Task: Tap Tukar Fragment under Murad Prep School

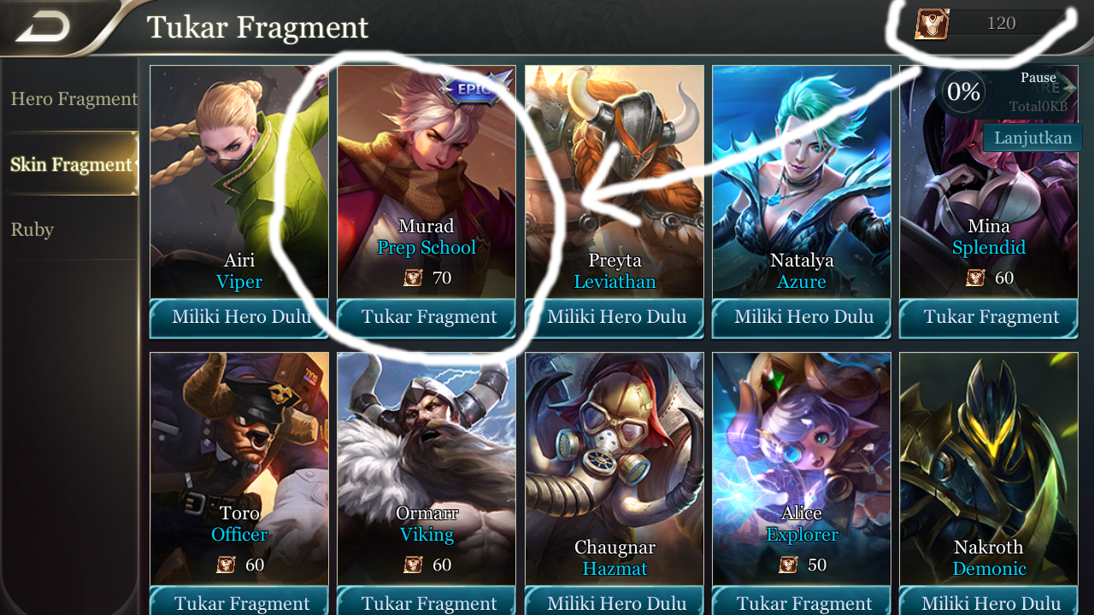Action: [427, 318]
